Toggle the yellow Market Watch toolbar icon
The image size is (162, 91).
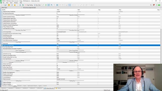[9, 5]
